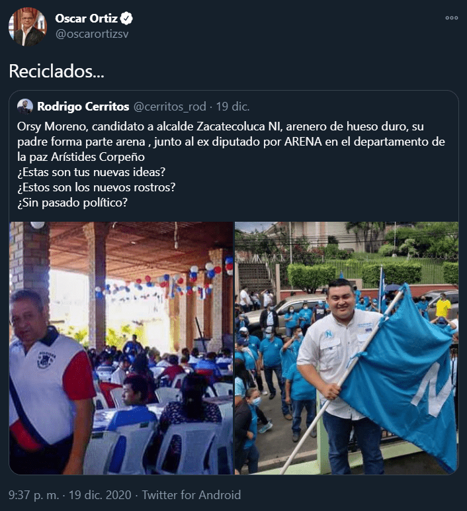Open the left photo with balloons
Image resolution: width=467 pixels, height=511 pixels.
point(121,348)
